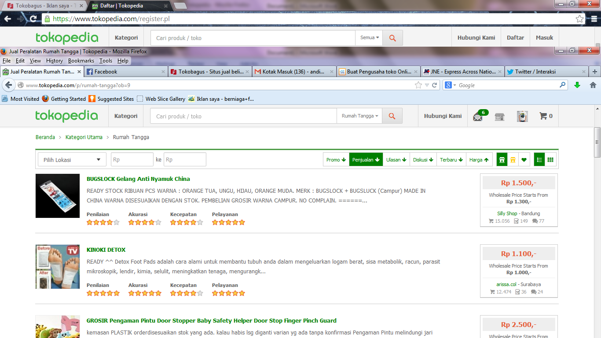Open Kategori menu in Chrome Tokopedia header
This screenshot has height=338, width=601.
coord(126,38)
